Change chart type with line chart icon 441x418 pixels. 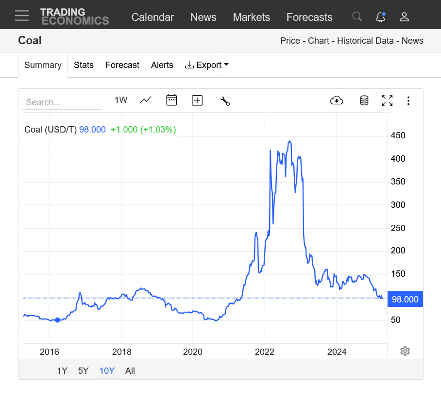click(x=146, y=100)
